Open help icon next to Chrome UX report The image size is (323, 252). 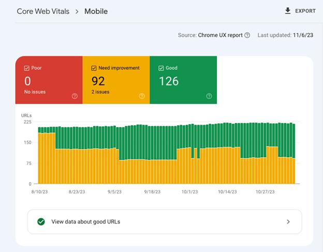(x=247, y=35)
